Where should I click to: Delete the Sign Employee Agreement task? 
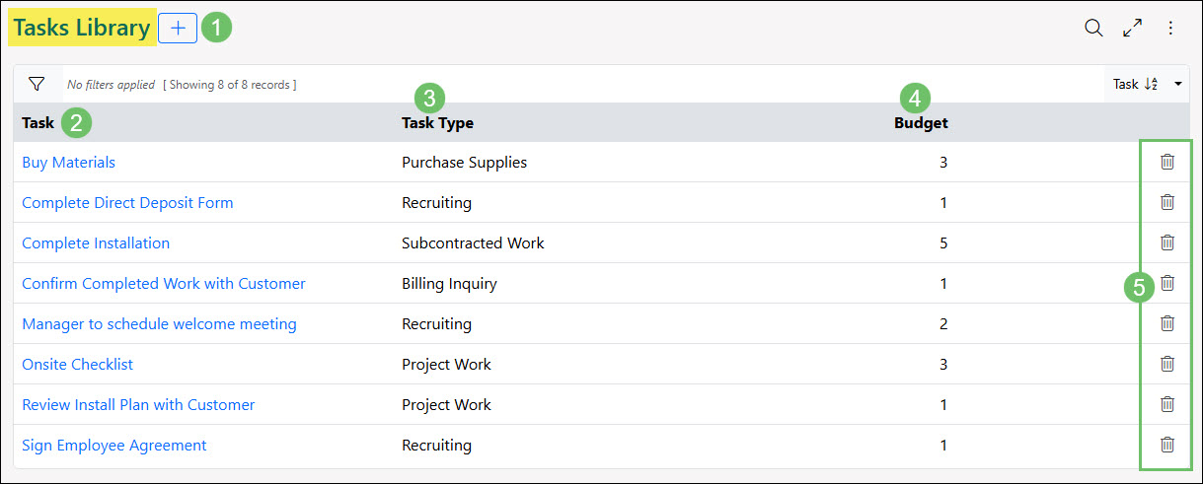(x=1167, y=445)
